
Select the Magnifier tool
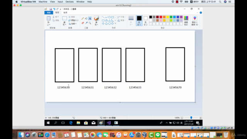(x=90, y=23)
